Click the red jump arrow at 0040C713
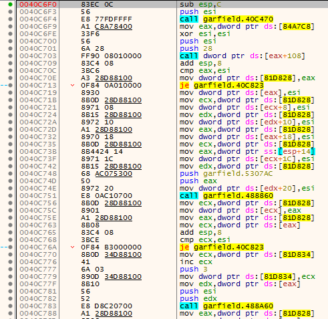Image resolution: width=328 pixels, height=319 pixels. click(72, 86)
